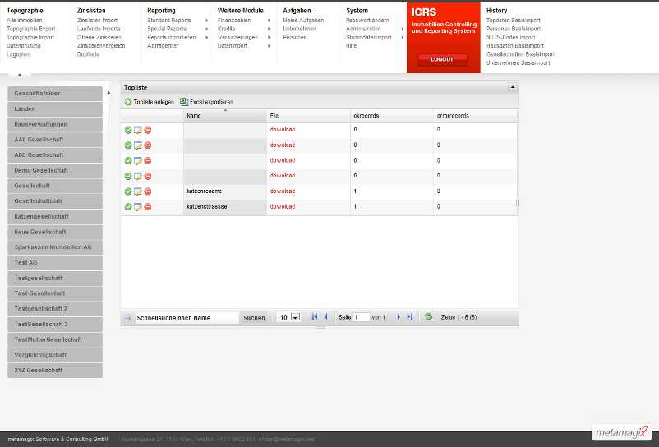Export the list with Excel exportieren

(x=206, y=102)
